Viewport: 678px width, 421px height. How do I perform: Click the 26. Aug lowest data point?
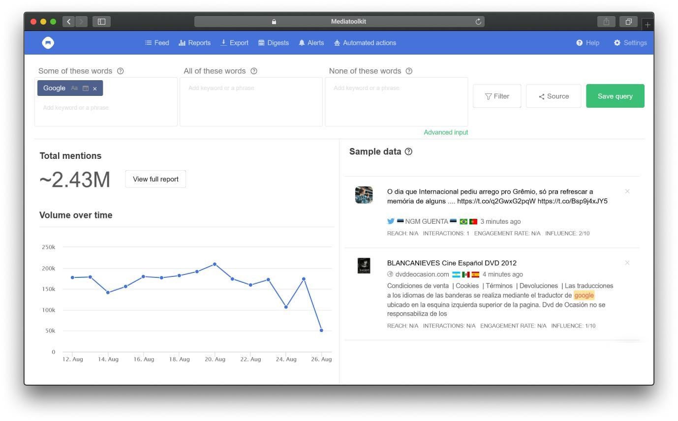coord(321,331)
